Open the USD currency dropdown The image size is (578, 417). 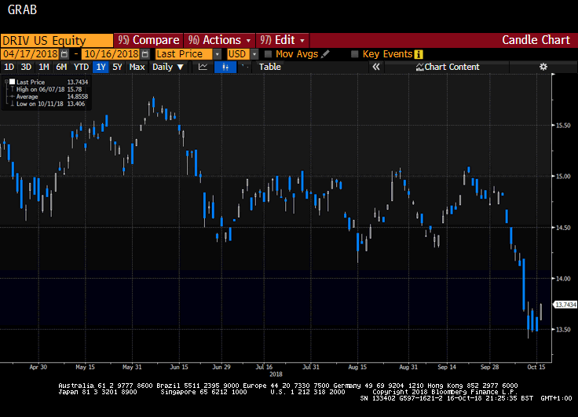254,54
